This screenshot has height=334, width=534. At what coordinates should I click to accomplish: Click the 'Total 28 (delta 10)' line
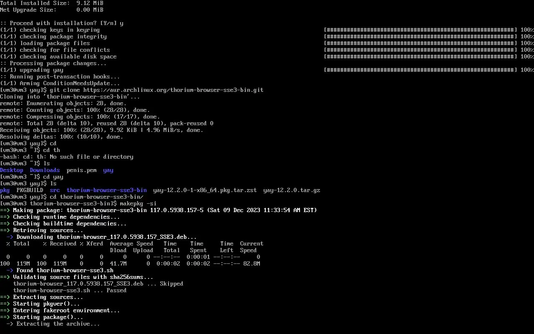pos(107,123)
